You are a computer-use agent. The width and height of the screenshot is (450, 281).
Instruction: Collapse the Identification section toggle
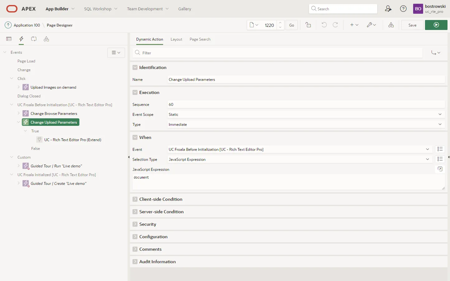click(135, 67)
